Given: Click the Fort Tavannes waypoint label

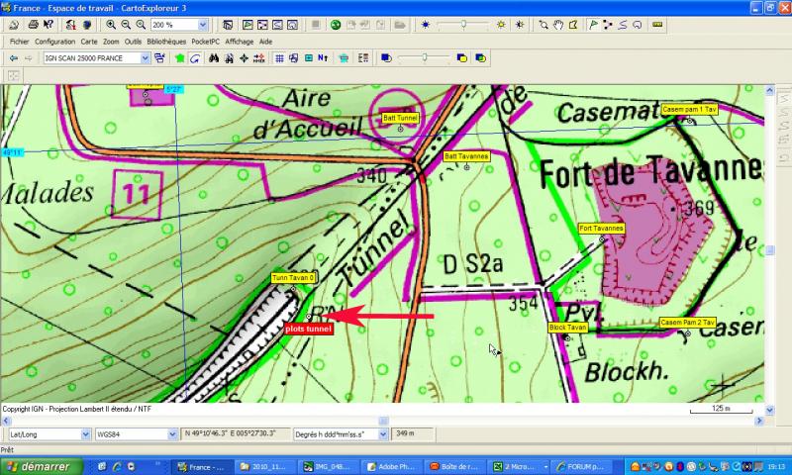Looking at the screenshot, I should coord(601,229).
